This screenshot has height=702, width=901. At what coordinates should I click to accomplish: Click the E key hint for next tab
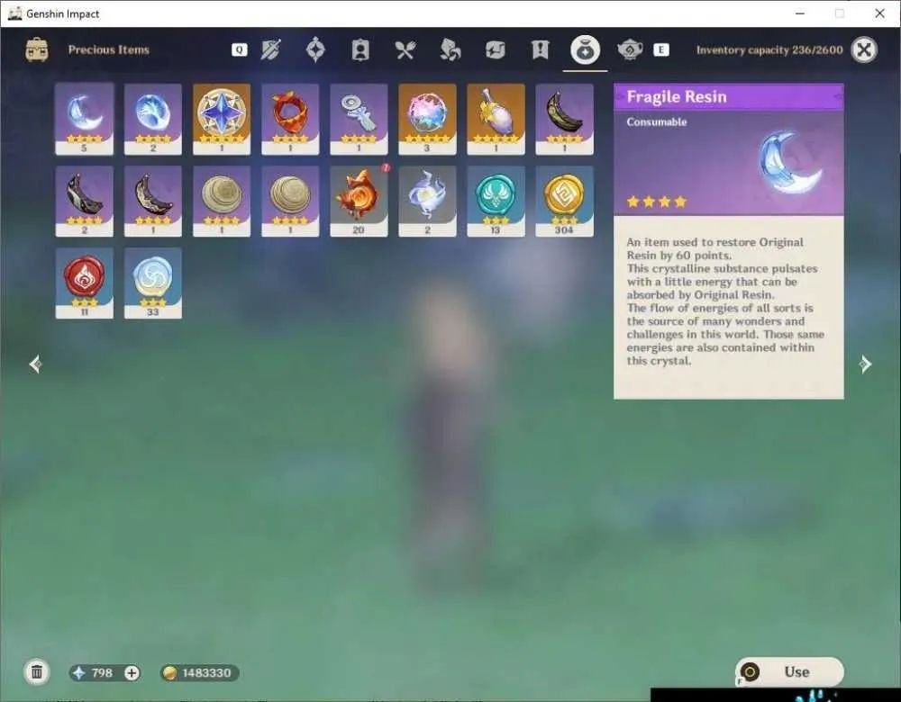pos(660,49)
